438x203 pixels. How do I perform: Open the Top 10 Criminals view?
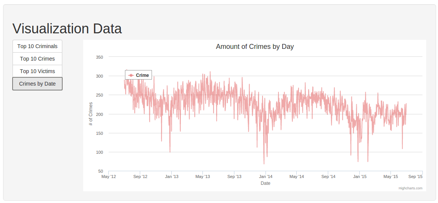click(x=38, y=46)
